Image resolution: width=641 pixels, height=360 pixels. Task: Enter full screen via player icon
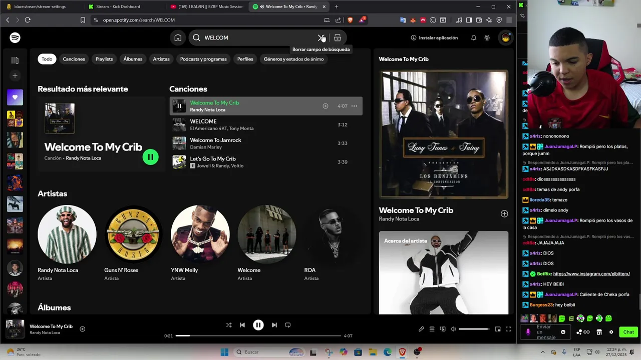click(508, 329)
